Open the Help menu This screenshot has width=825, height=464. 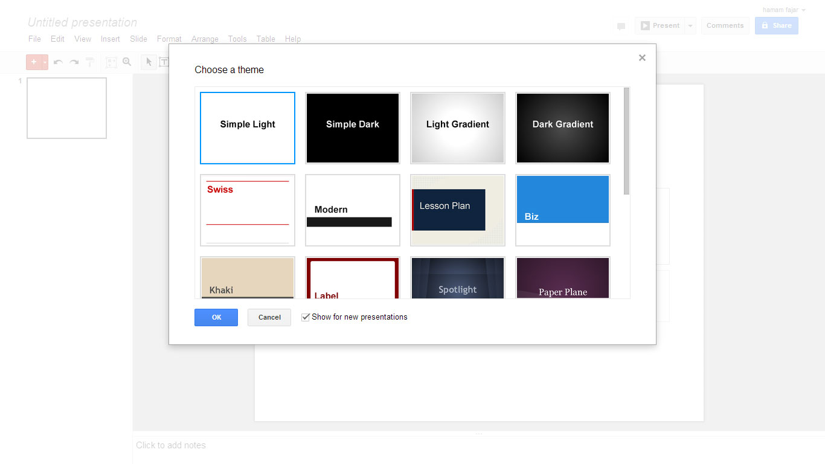pyautogui.click(x=293, y=39)
